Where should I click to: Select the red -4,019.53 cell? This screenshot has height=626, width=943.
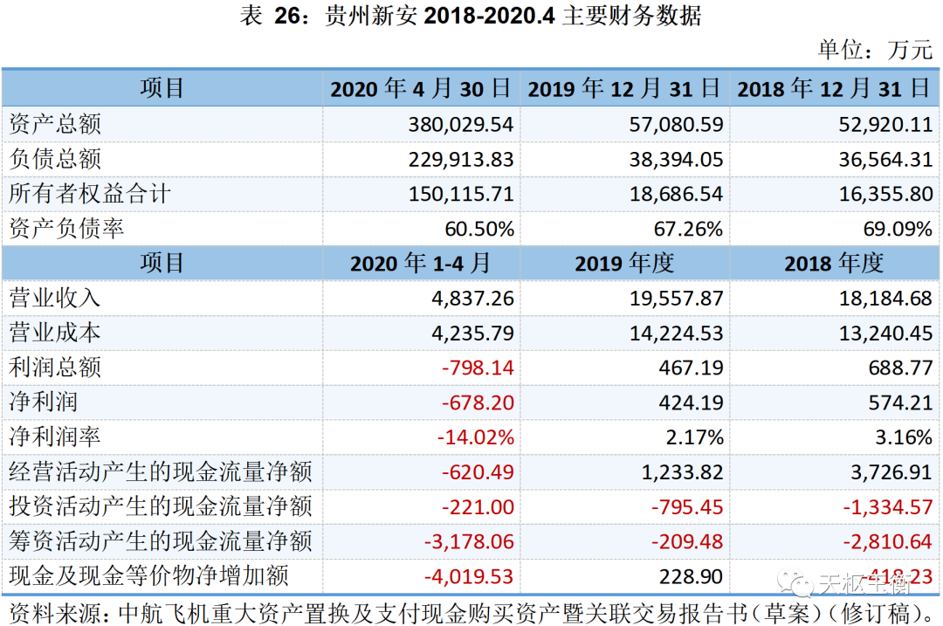point(469,576)
